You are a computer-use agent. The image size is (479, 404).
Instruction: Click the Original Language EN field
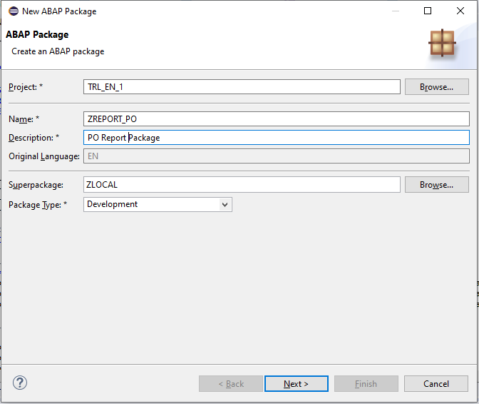tap(276, 156)
